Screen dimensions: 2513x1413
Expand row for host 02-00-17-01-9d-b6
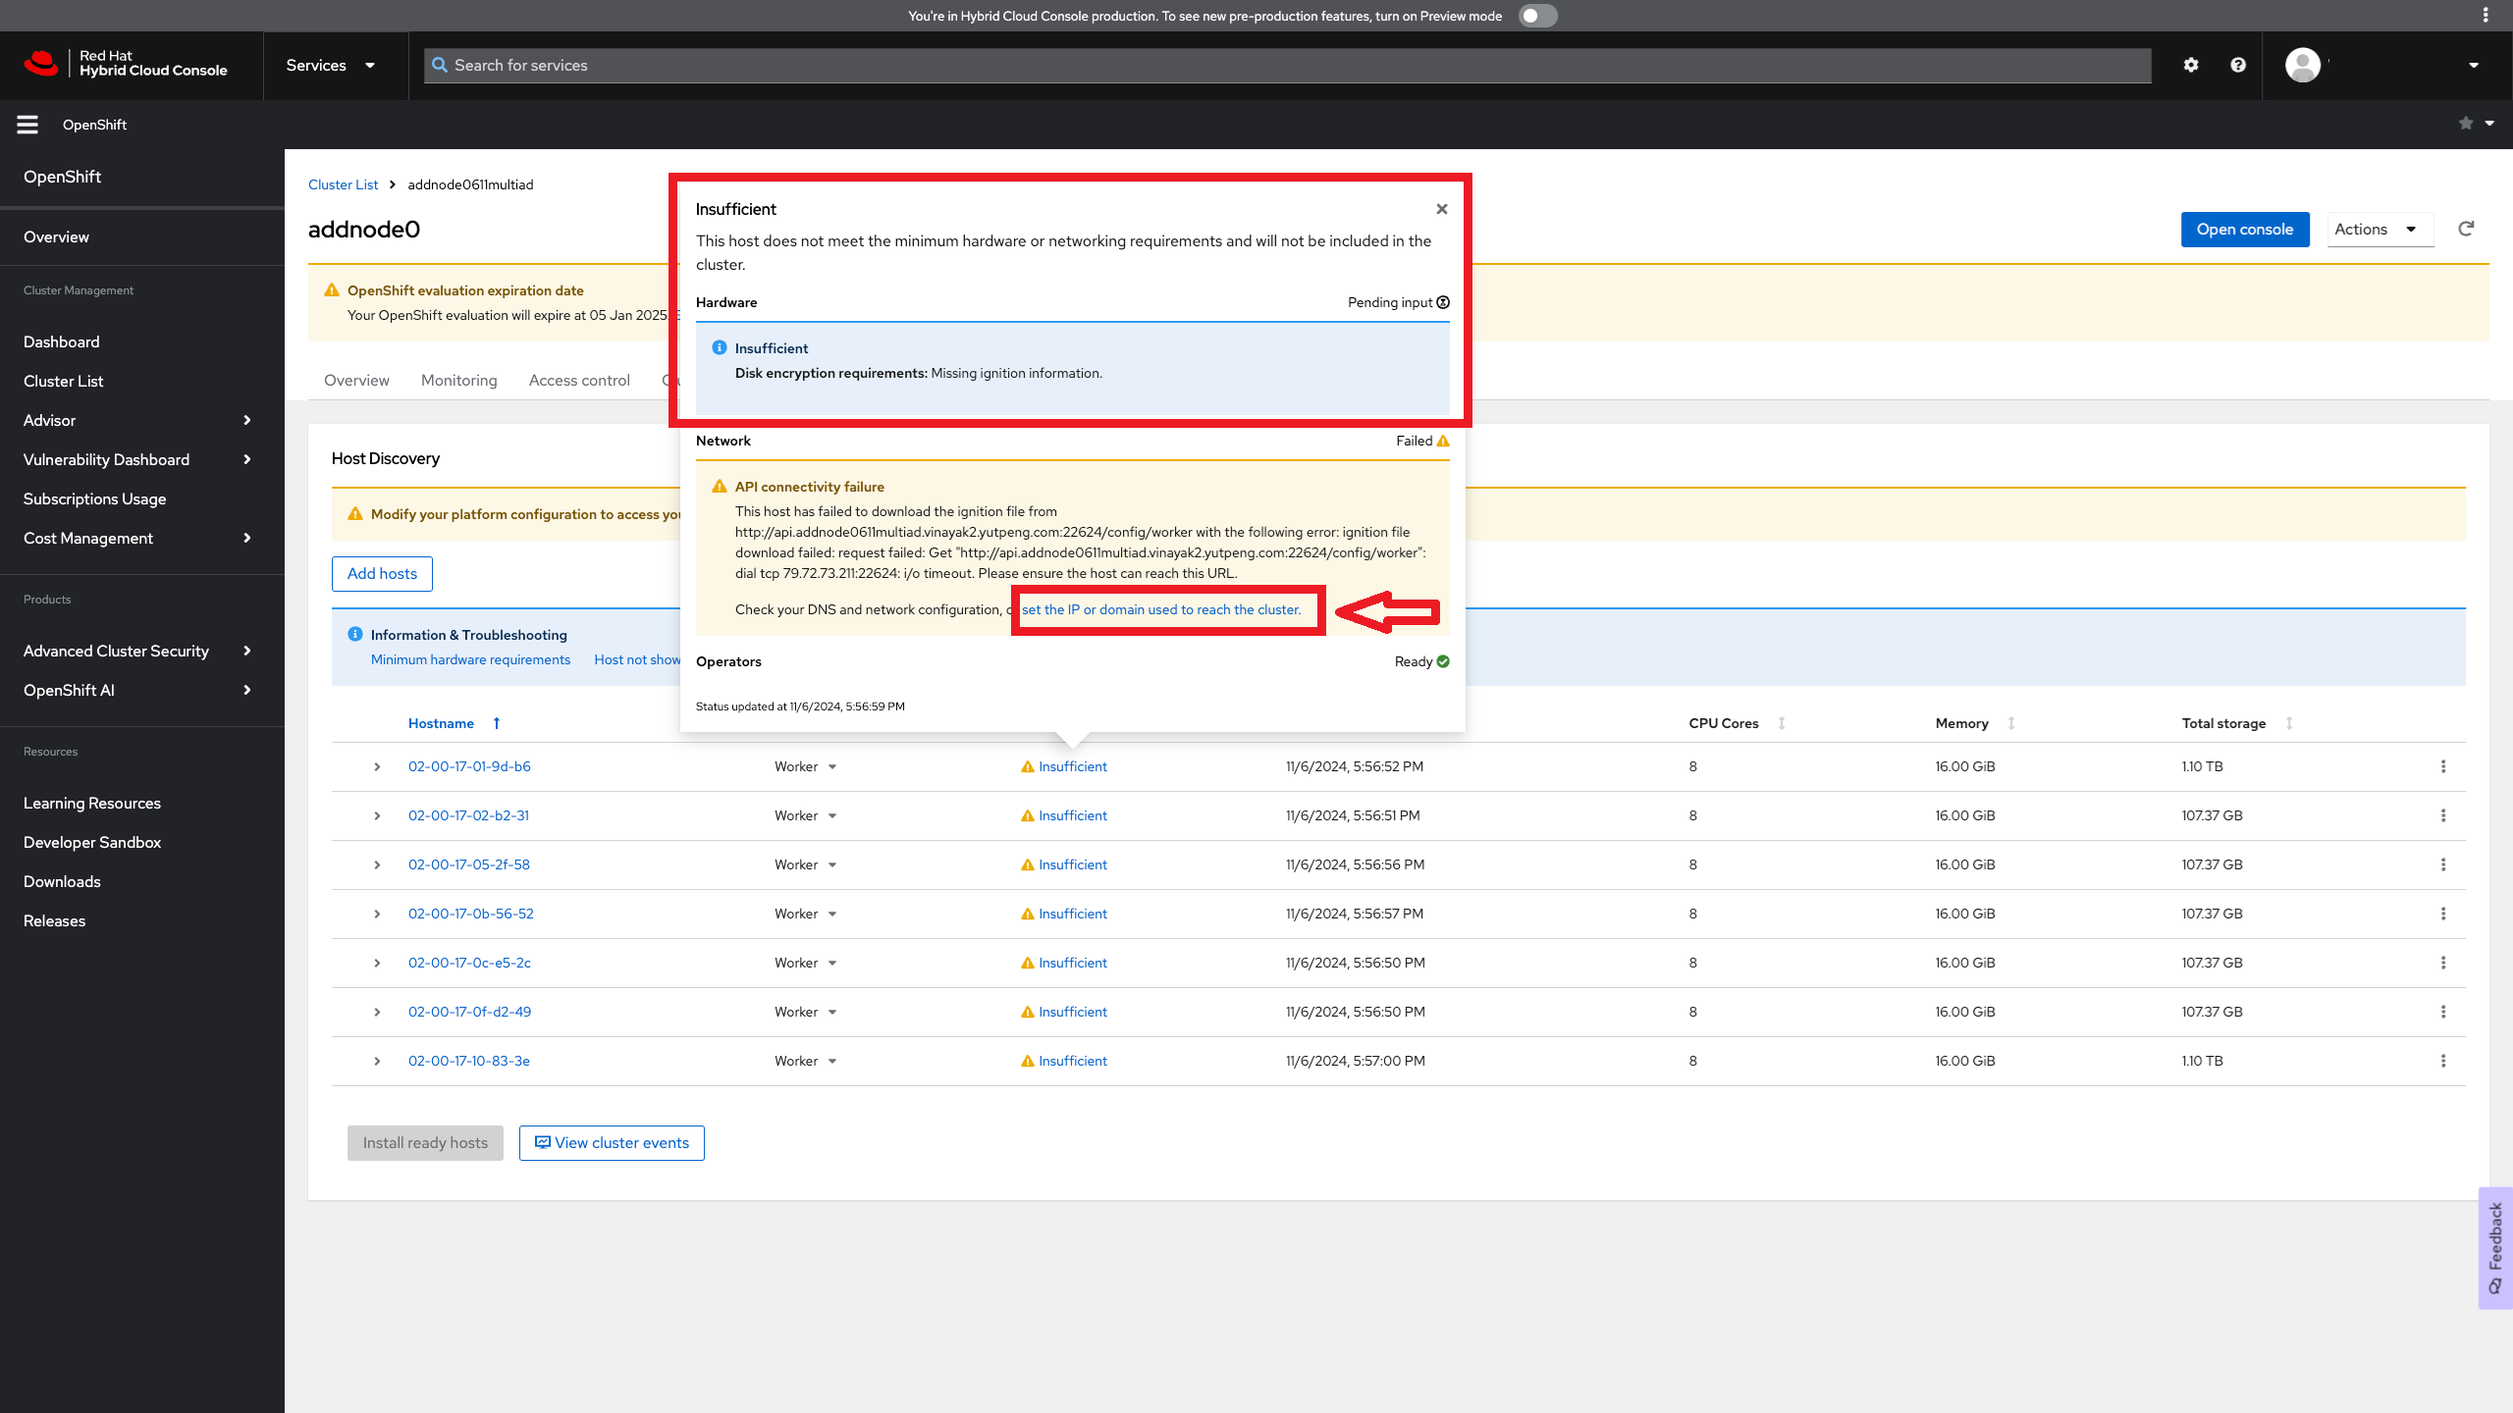377,766
